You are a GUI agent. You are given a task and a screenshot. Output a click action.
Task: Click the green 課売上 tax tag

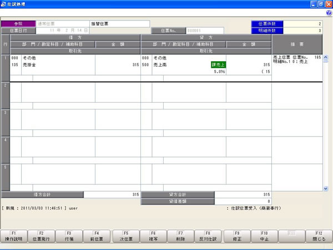pos(218,65)
